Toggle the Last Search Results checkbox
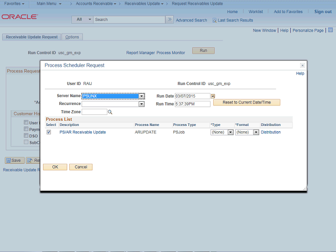Image resolution: width=336 pixels, height=252 pixels. (x=214, y=20)
